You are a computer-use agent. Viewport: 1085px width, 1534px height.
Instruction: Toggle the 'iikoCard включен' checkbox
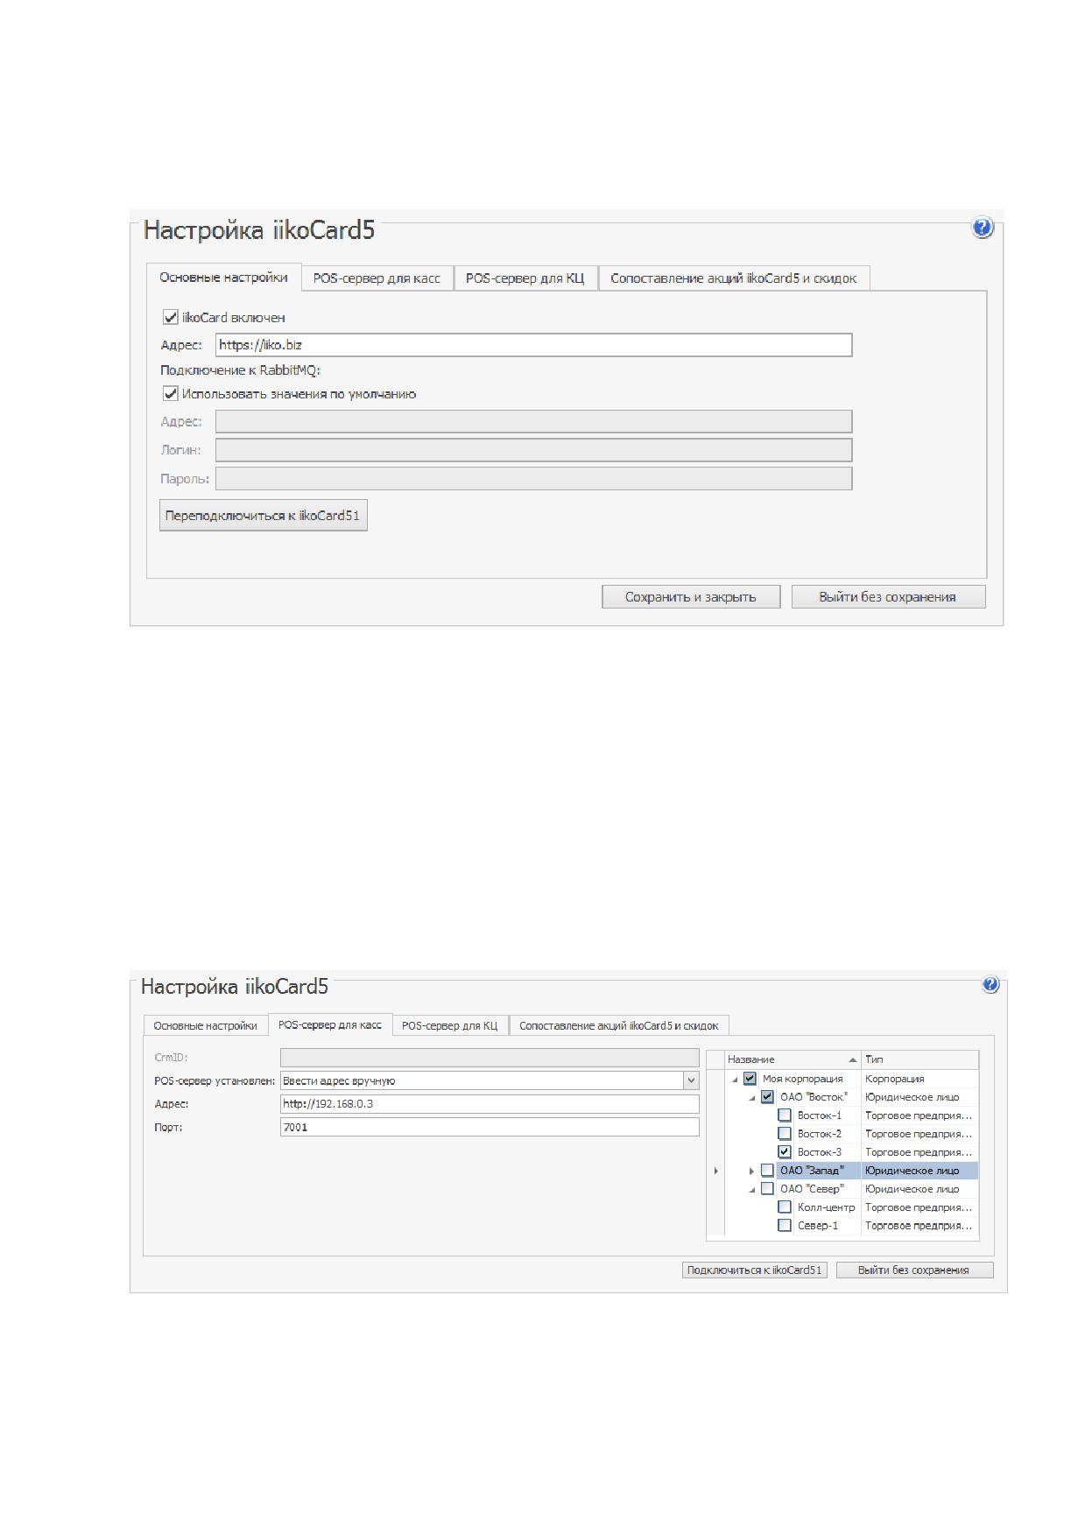click(171, 317)
